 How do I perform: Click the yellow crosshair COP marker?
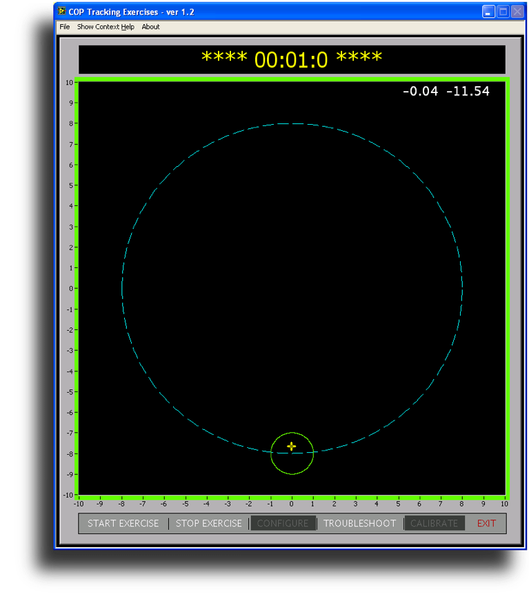(292, 447)
